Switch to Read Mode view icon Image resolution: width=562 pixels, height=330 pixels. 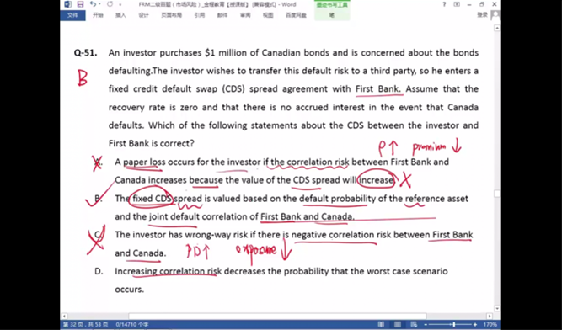pyautogui.click(x=381, y=324)
